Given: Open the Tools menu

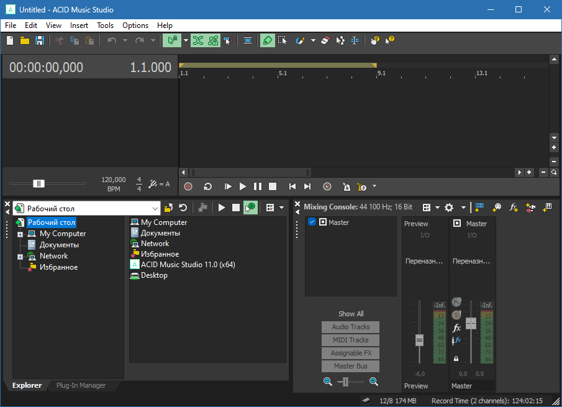Looking at the screenshot, I should [x=105, y=25].
